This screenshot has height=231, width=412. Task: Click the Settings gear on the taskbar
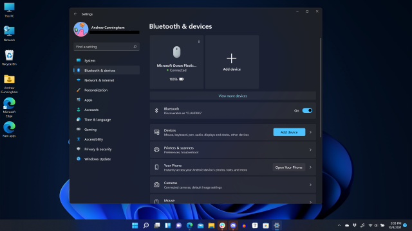277,225
